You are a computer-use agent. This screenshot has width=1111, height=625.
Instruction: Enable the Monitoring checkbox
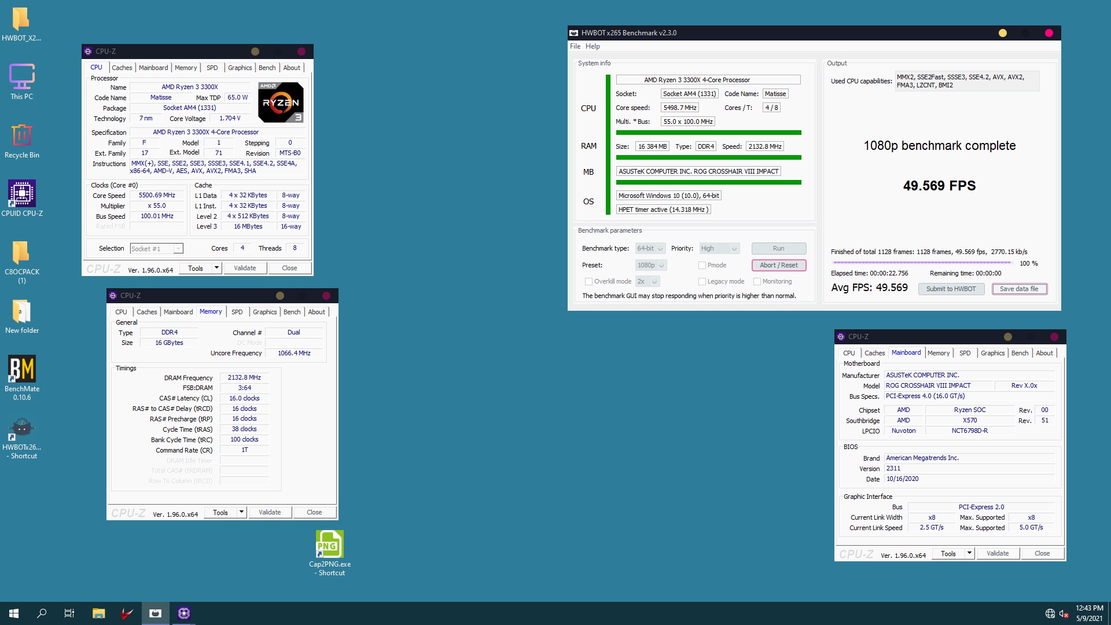coord(757,281)
